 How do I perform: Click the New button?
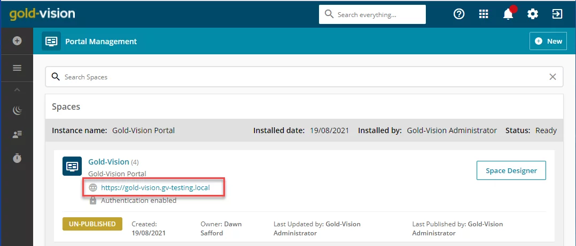pyautogui.click(x=548, y=42)
